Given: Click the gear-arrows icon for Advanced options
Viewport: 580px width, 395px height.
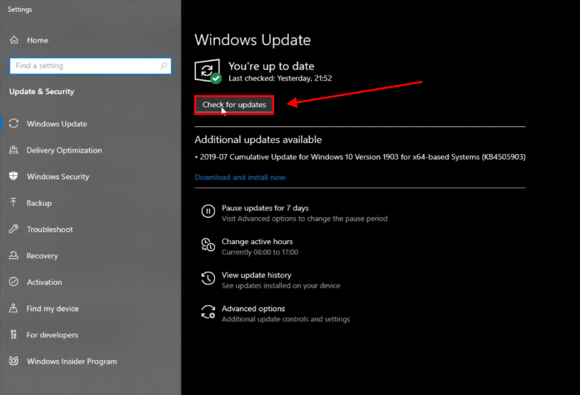Looking at the screenshot, I should tap(208, 312).
